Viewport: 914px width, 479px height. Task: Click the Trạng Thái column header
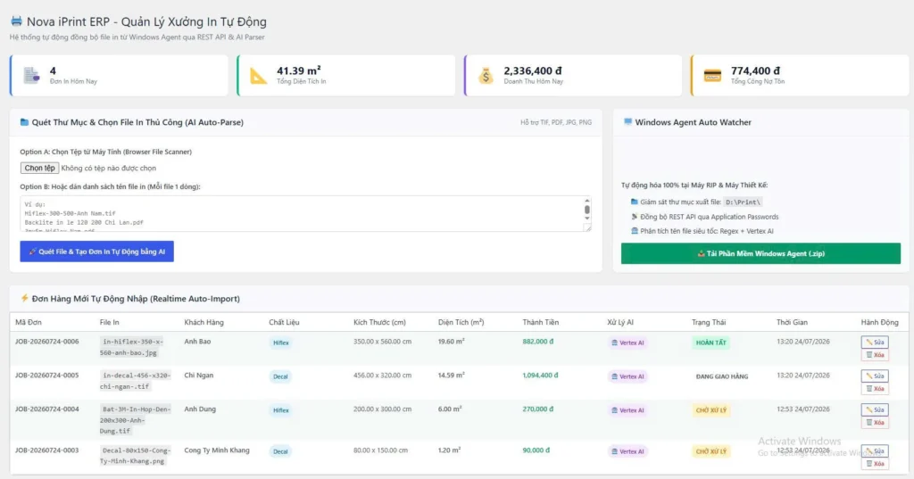pyautogui.click(x=709, y=322)
